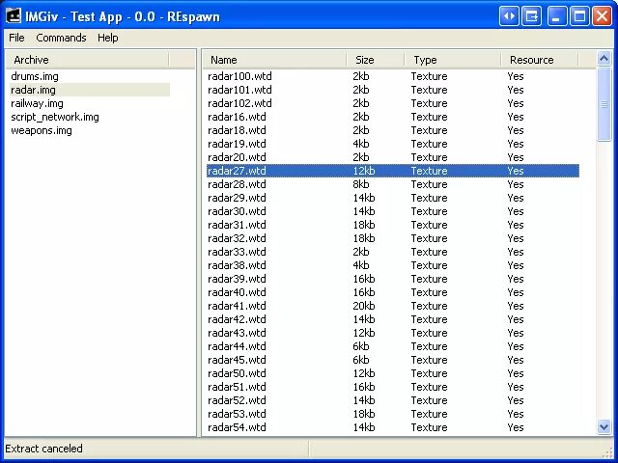This screenshot has height=463, width=618.
Task: Select radar19.wtd file
Action: tap(393, 144)
